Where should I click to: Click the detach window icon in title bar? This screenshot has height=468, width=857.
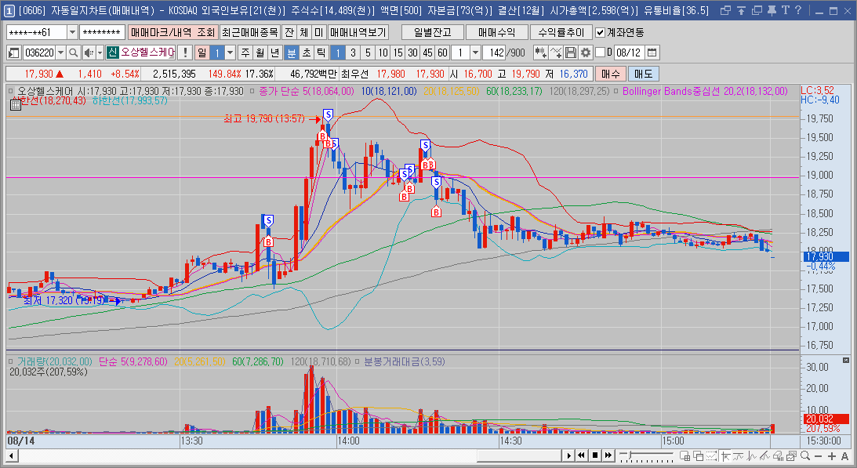[725, 10]
